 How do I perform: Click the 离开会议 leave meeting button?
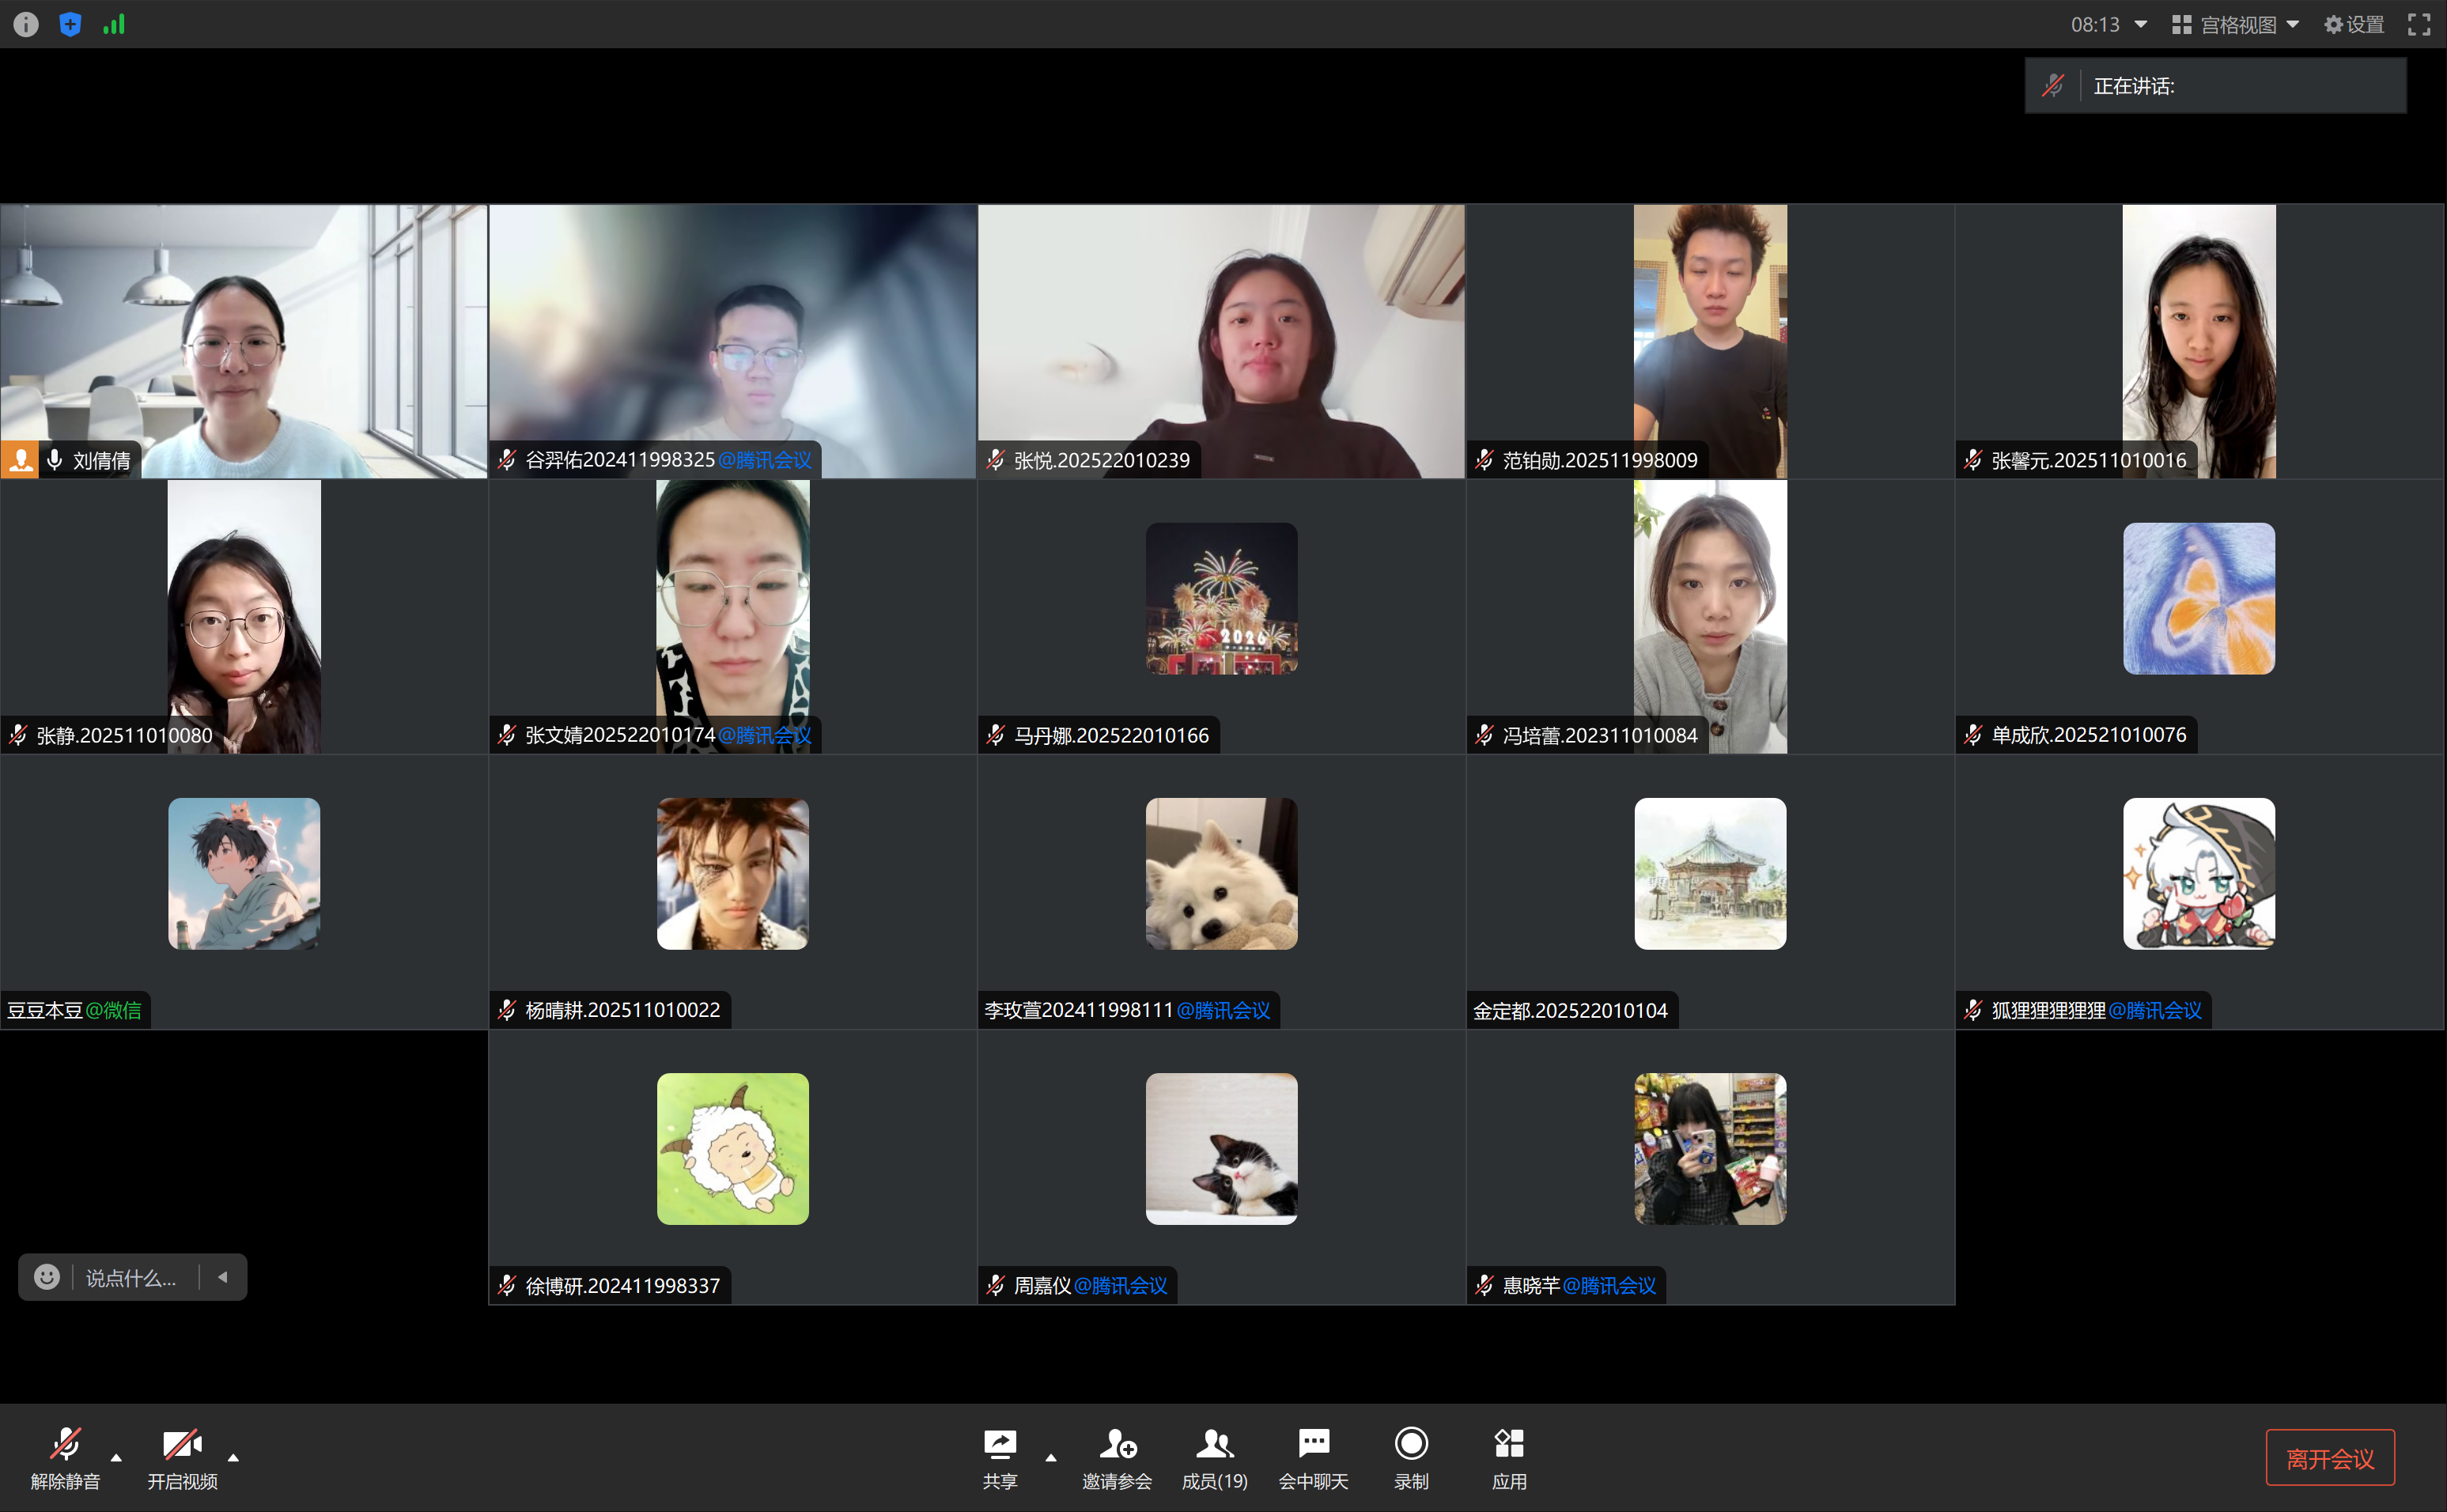click(x=2330, y=1457)
